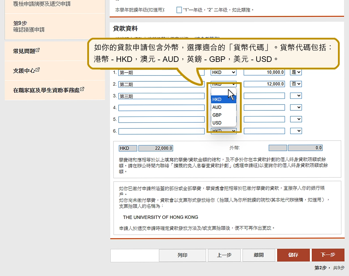349x276 pixels.
Task: Expand empty yes/no dropdown in row 3
Action: (296, 96)
